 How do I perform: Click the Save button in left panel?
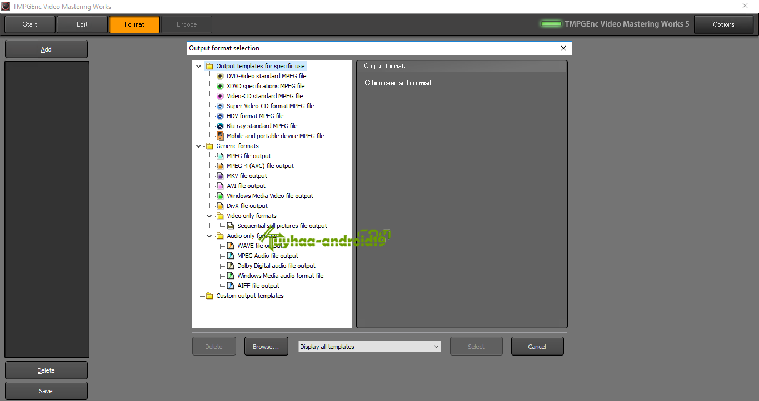click(46, 391)
